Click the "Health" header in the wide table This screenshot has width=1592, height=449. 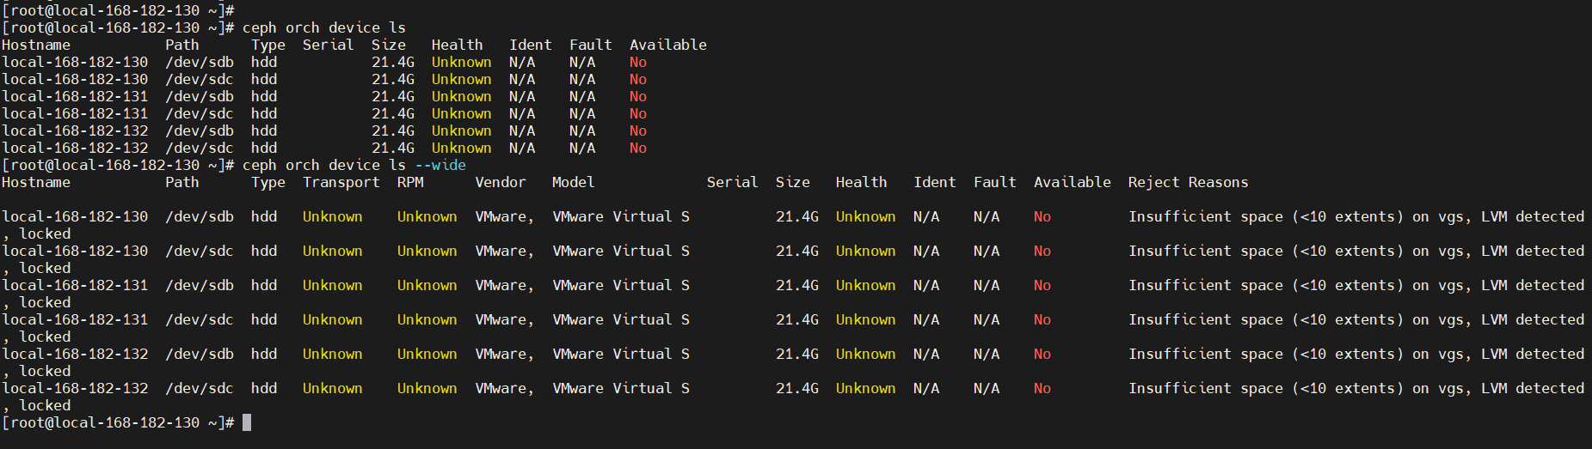click(861, 182)
